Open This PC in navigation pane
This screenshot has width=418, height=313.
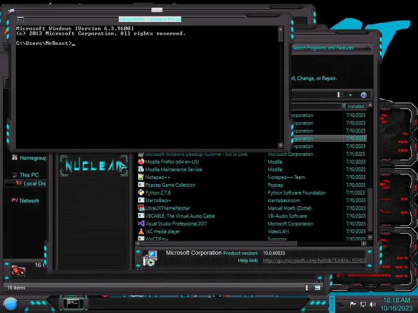tap(29, 175)
